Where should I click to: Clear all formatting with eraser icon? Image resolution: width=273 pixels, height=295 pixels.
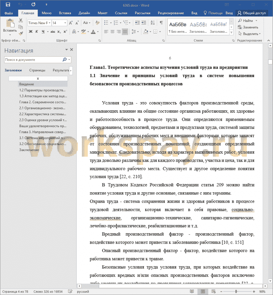coord(97,23)
